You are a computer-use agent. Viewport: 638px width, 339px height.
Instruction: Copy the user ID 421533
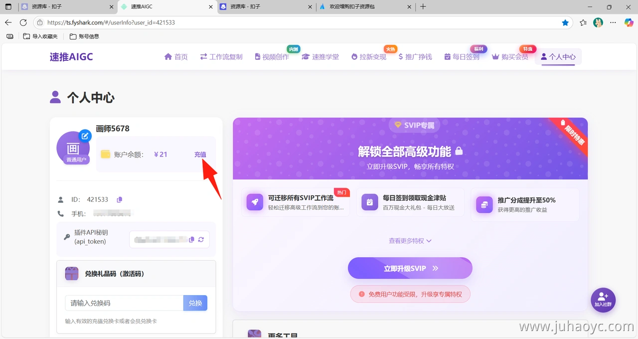(x=120, y=199)
